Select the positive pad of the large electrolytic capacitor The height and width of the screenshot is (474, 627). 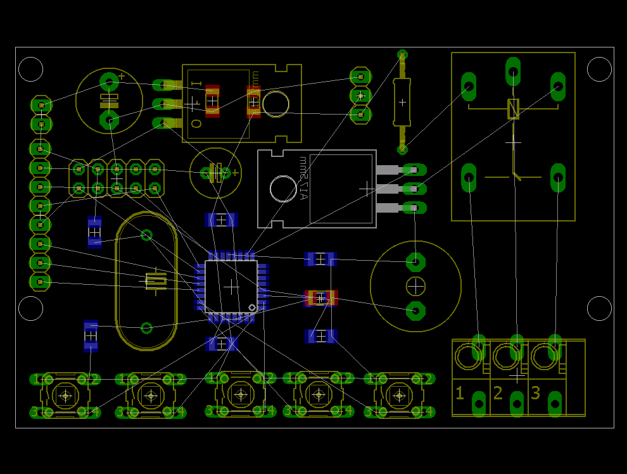(109, 83)
